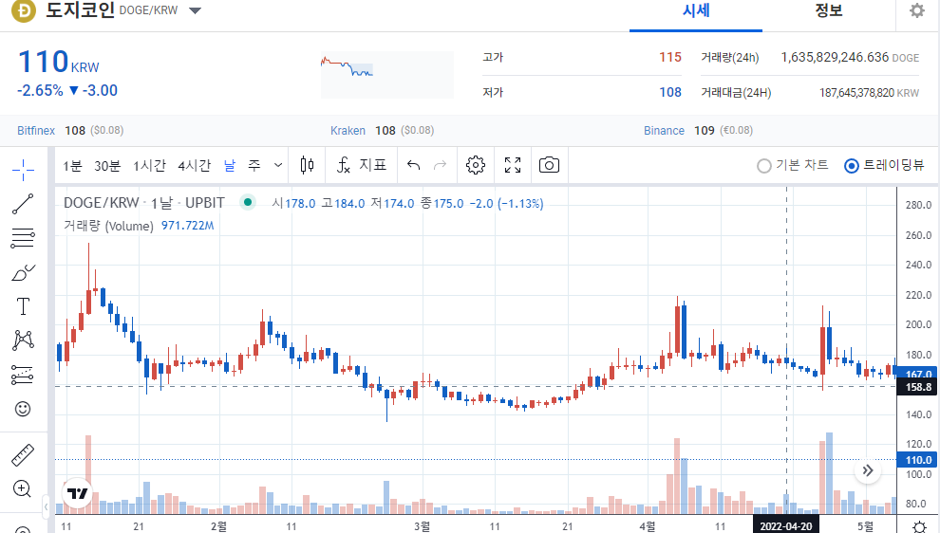Open the Bitfinex price link
This screenshot has height=533, width=940.
coord(36,131)
